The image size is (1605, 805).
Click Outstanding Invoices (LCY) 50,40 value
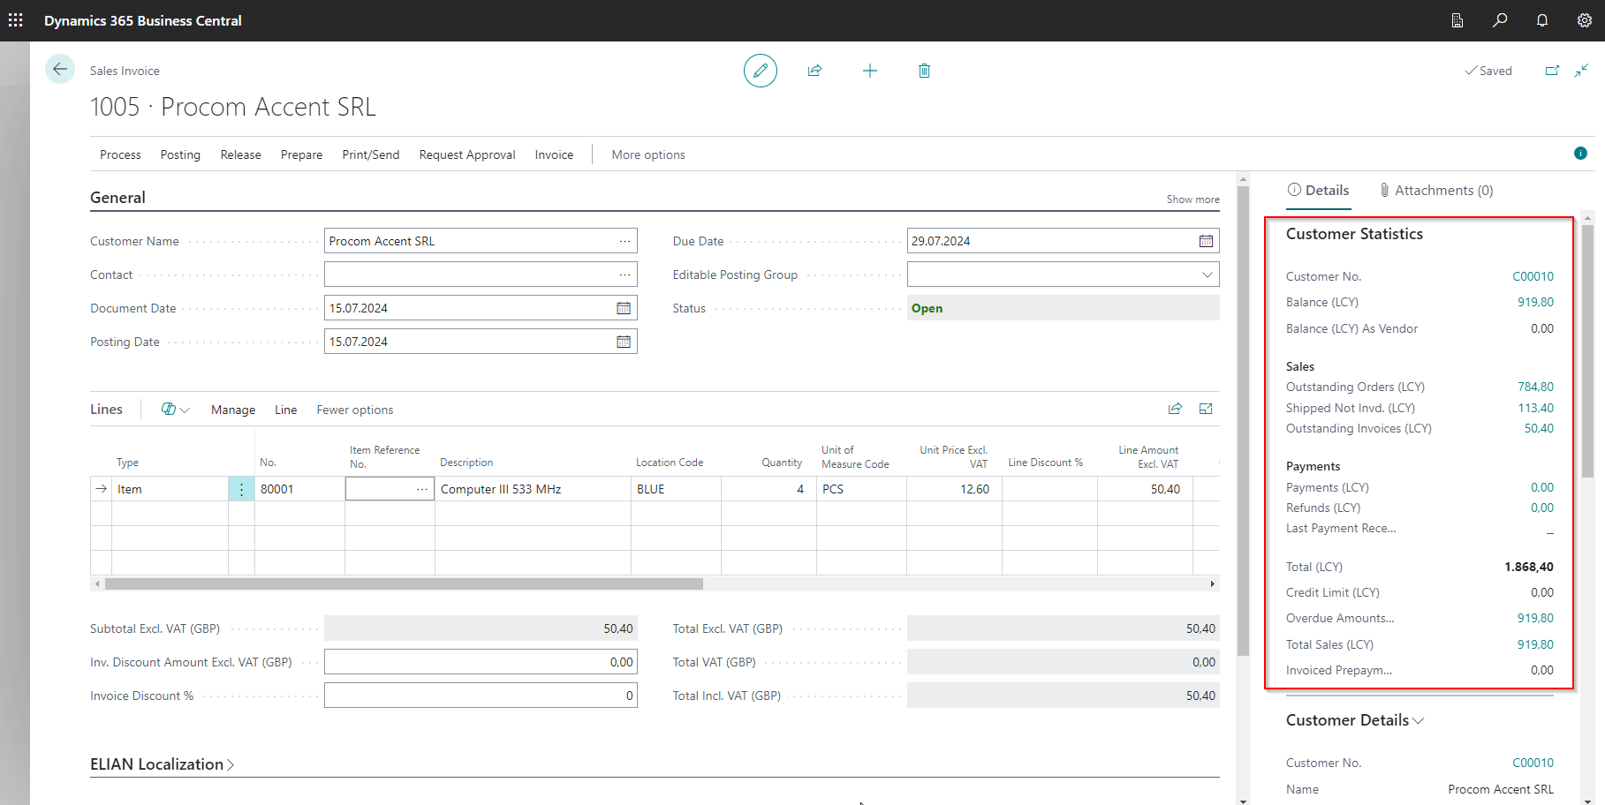[x=1539, y=428]
